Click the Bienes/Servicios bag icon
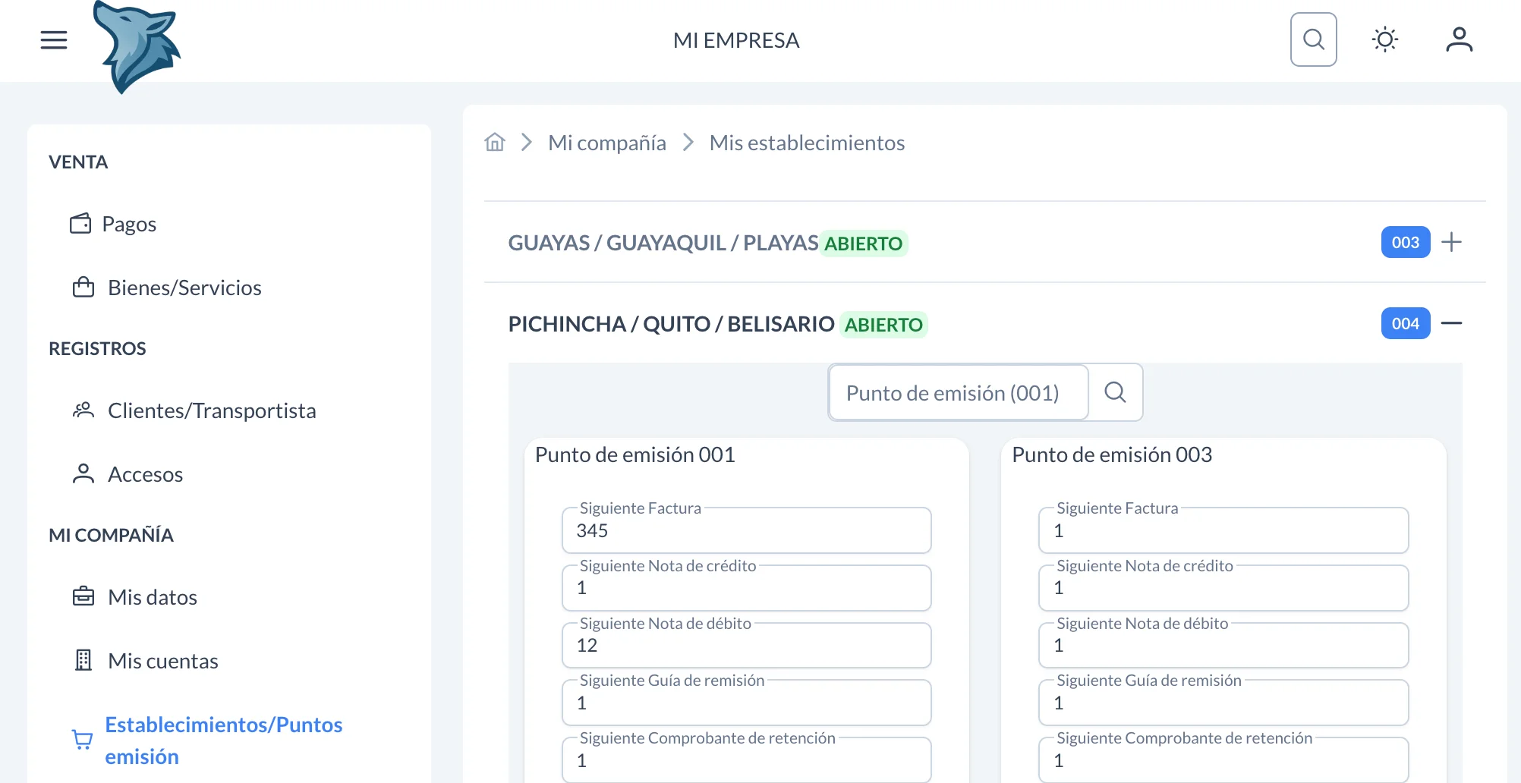The image size is (1521, 783). pyautogui.click(x=83, y=287)
